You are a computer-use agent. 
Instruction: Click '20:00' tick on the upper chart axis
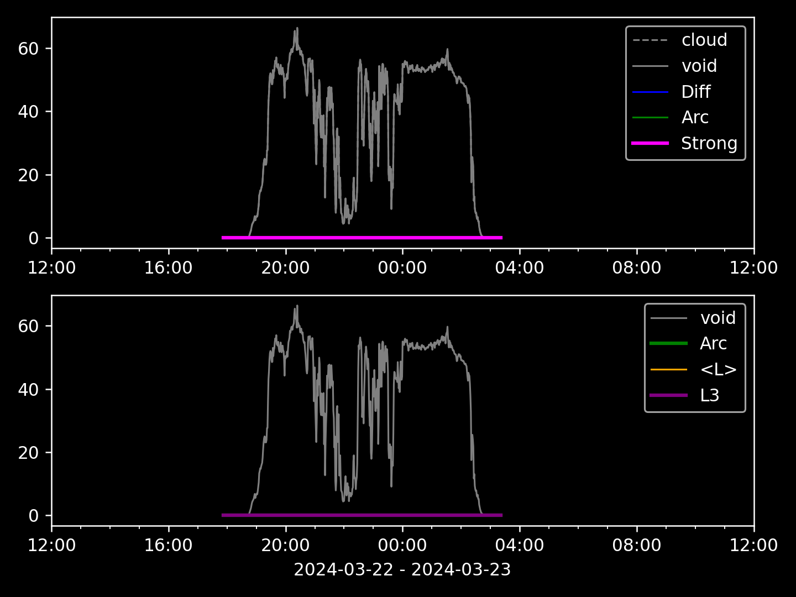[x=285, y=268]
